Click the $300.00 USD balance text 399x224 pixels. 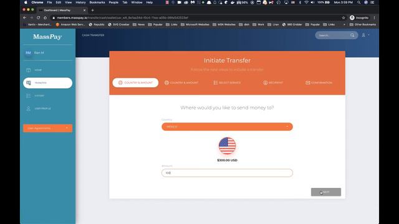[227, 161]
